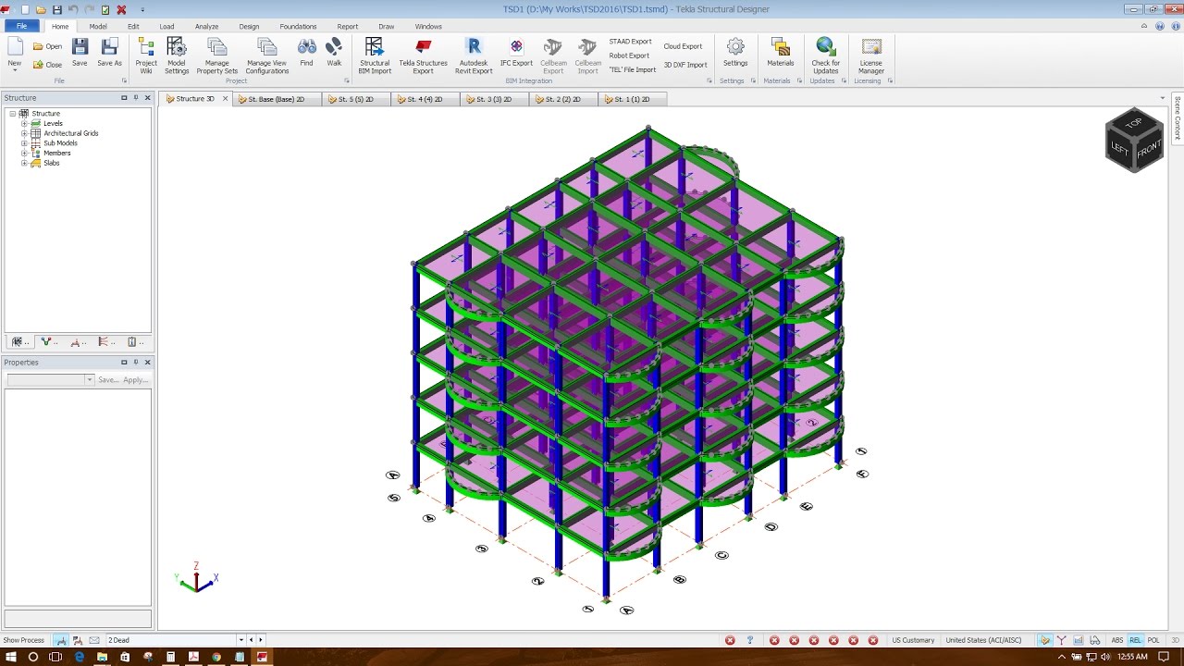Run Check for Updates
This screenshot has width=1184, height=666.
(x=825, y=54)
